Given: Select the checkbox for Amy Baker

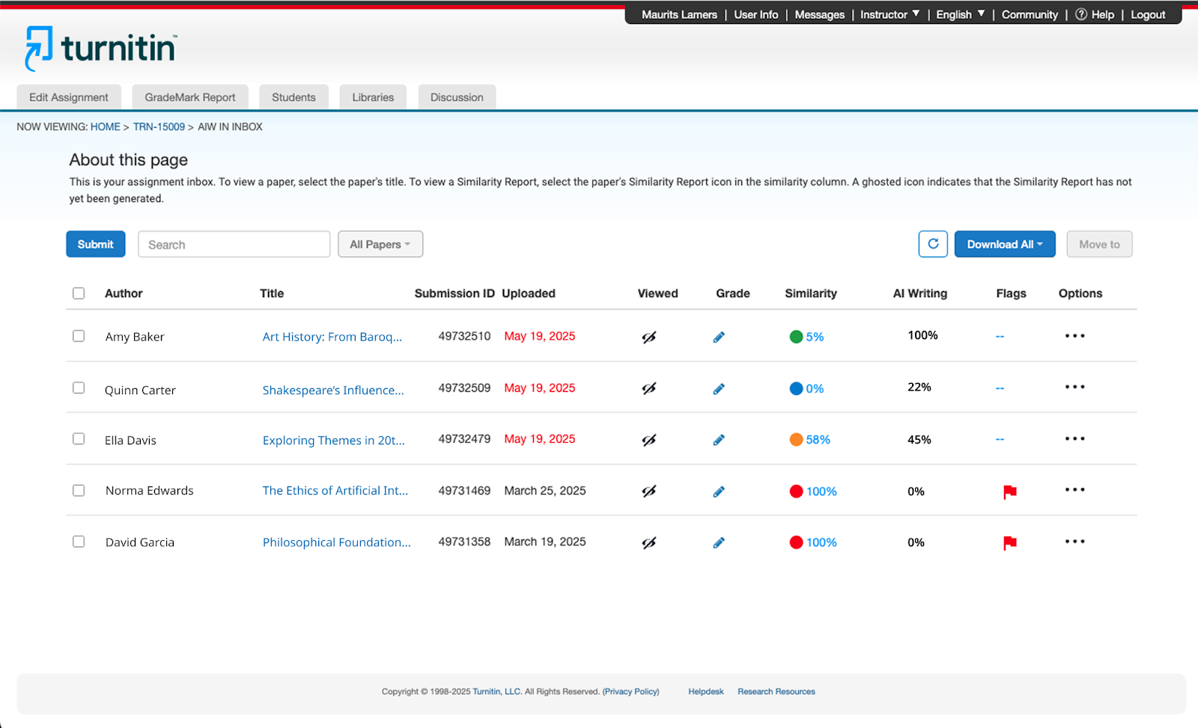Looking at the screenshot, I should [79, 336].
